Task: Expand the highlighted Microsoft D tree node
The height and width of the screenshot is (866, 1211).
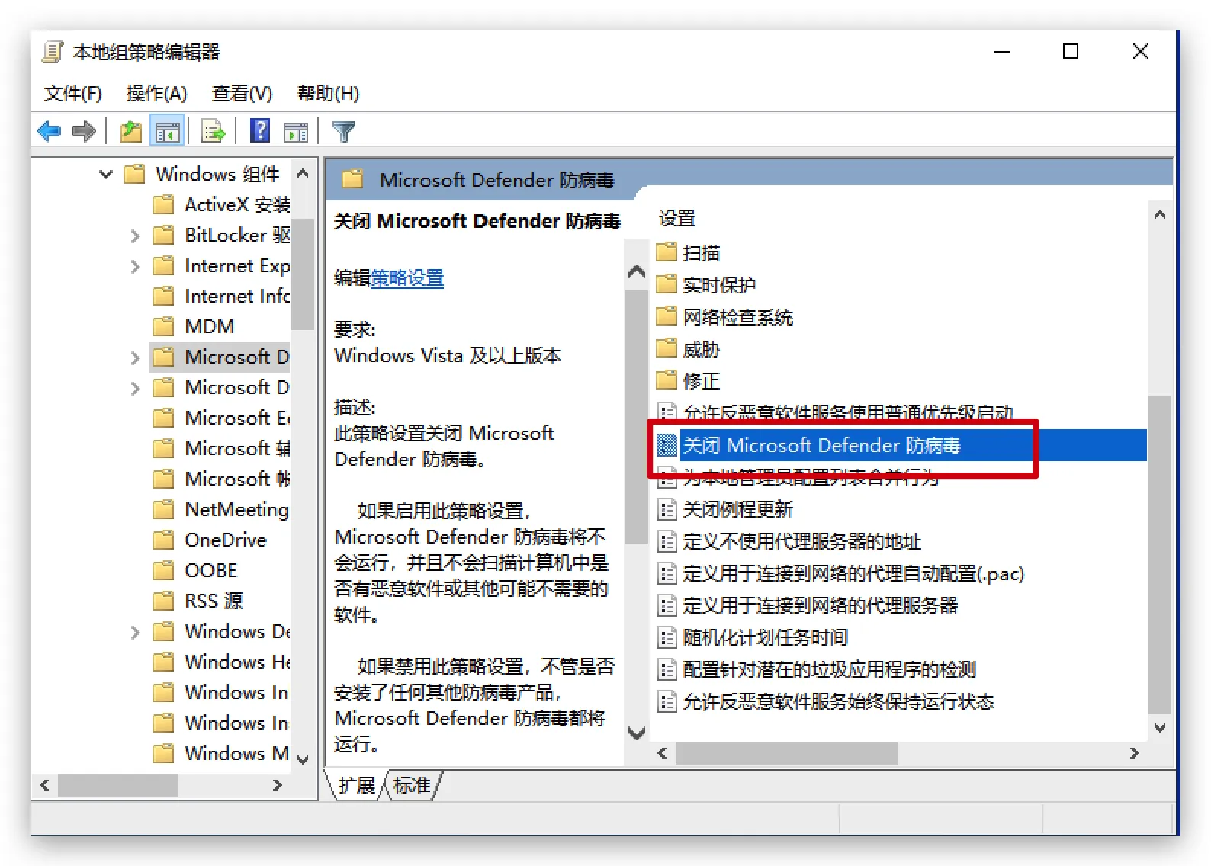Action: 135,358
